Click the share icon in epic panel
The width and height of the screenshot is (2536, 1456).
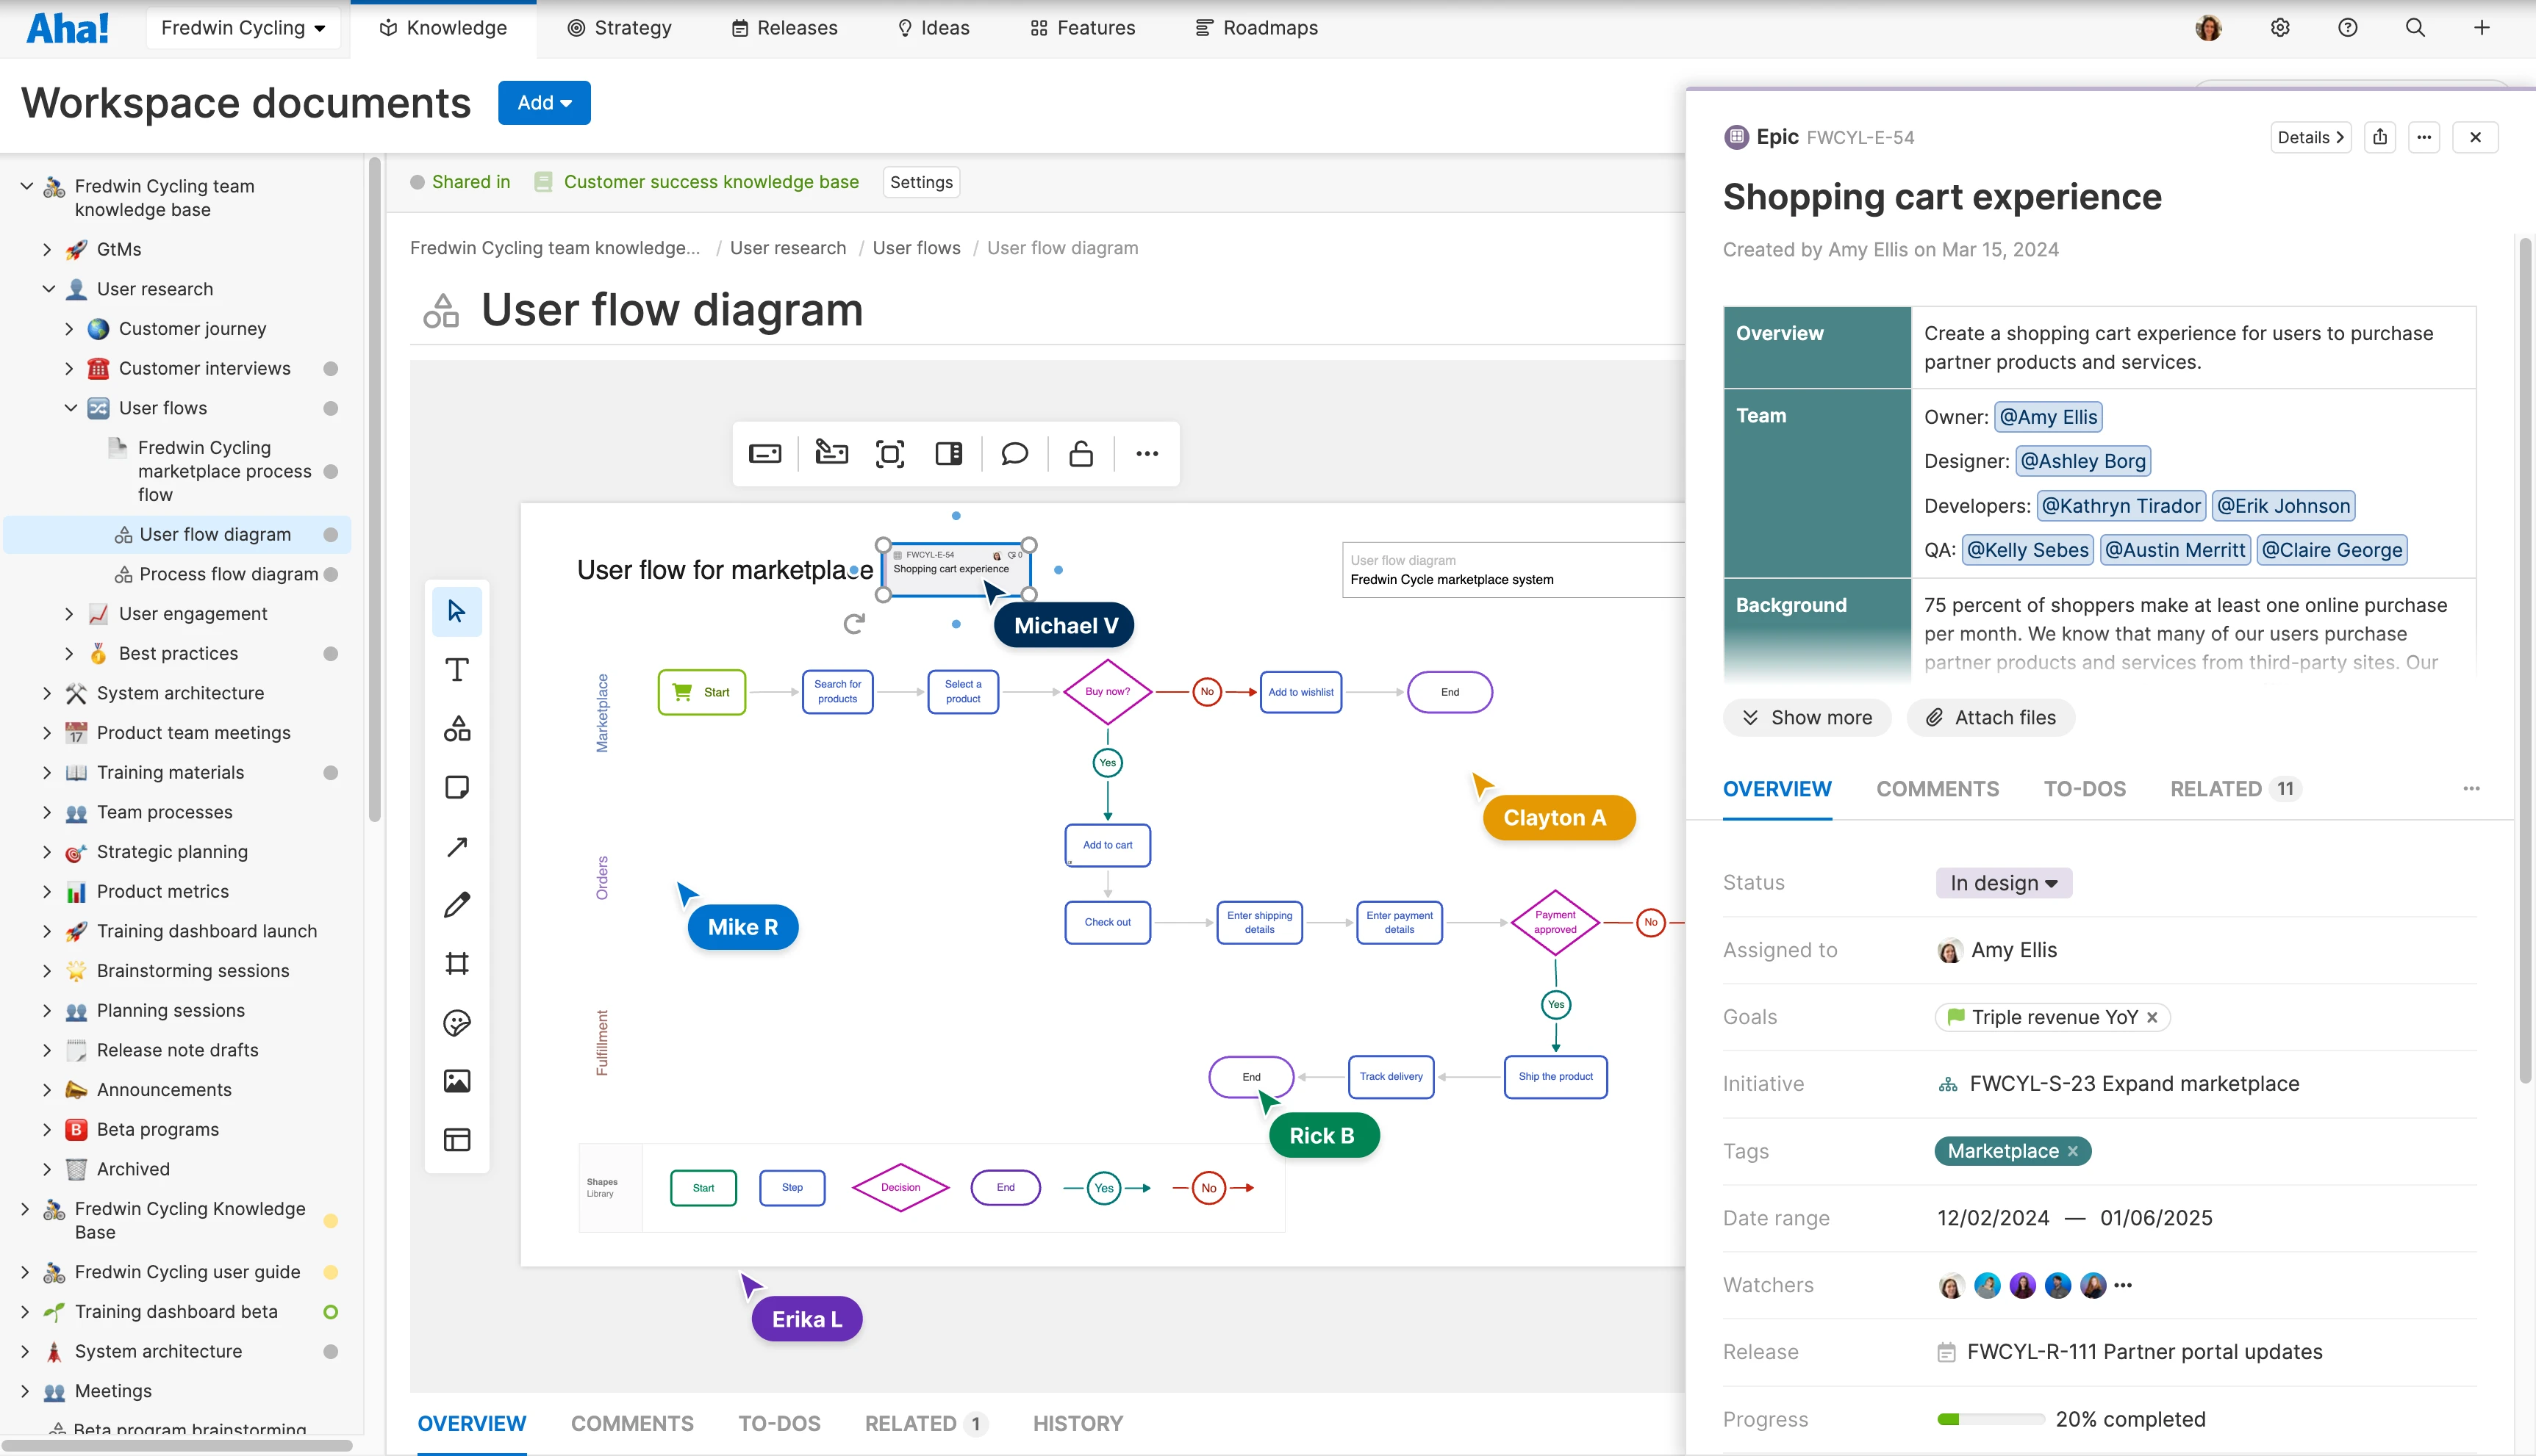pyautogui.click(x=2380, y=137)
